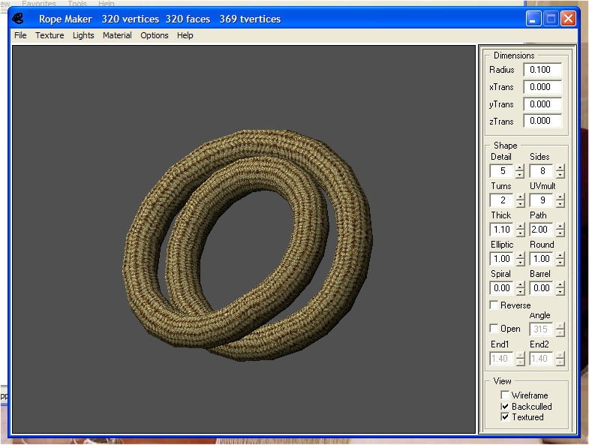Increase the Spiral value with up arrow
Screen dimensions: 589x445
520,285
